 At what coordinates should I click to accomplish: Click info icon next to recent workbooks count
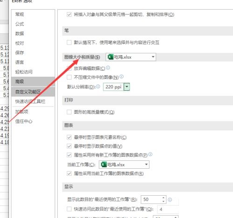pos(170,199)
